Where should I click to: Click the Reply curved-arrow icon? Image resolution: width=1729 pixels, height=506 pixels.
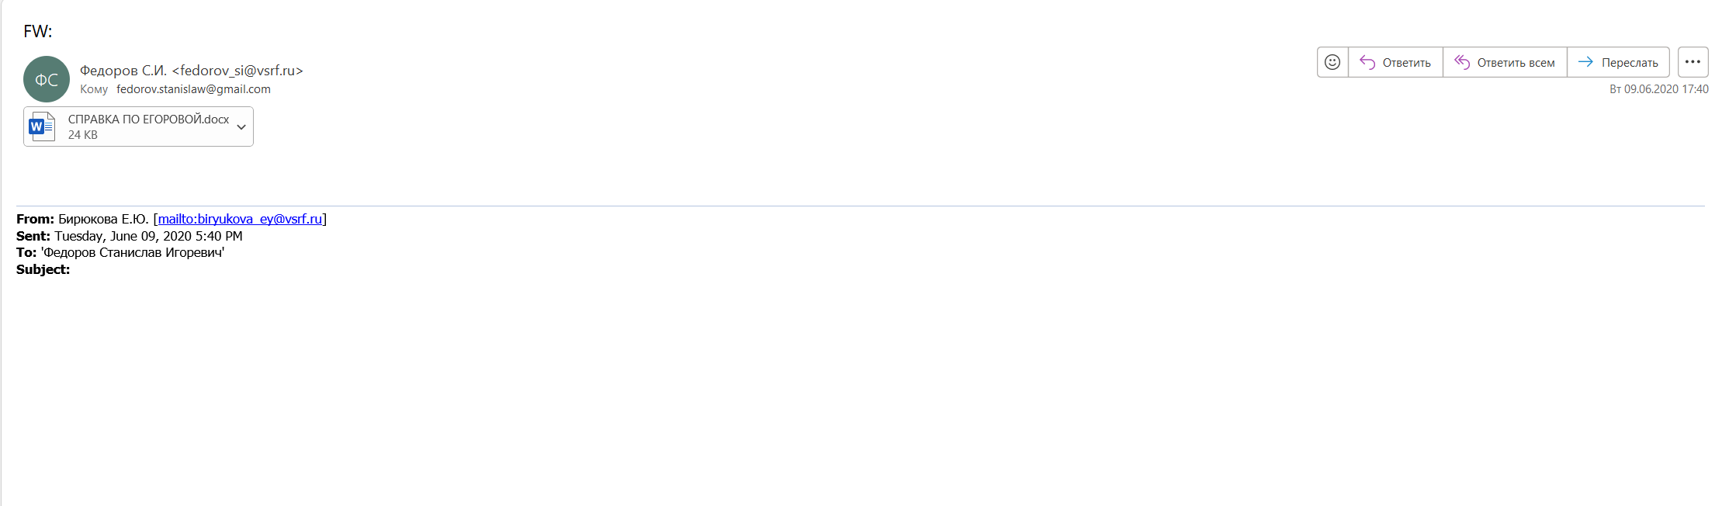pos(1367,62)
